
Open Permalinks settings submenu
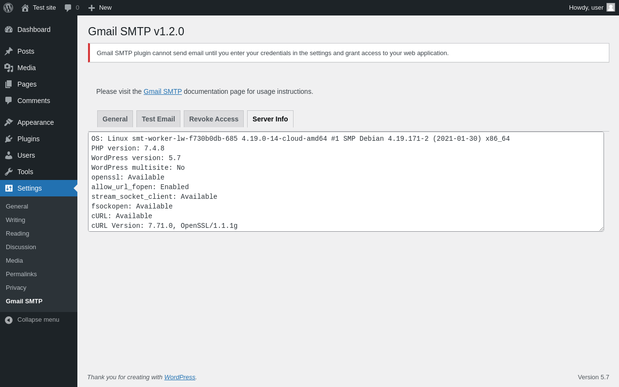[21, 274]
